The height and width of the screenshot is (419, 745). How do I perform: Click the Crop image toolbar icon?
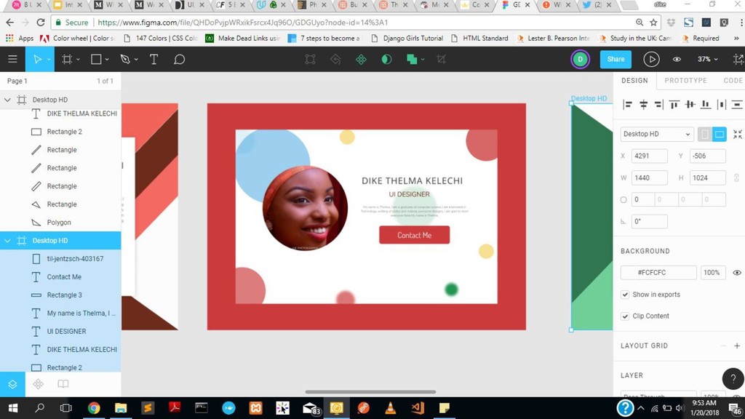(442, 60)
